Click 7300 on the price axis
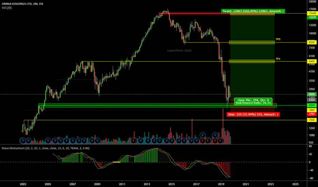318x187 pixels. [312, 48]
